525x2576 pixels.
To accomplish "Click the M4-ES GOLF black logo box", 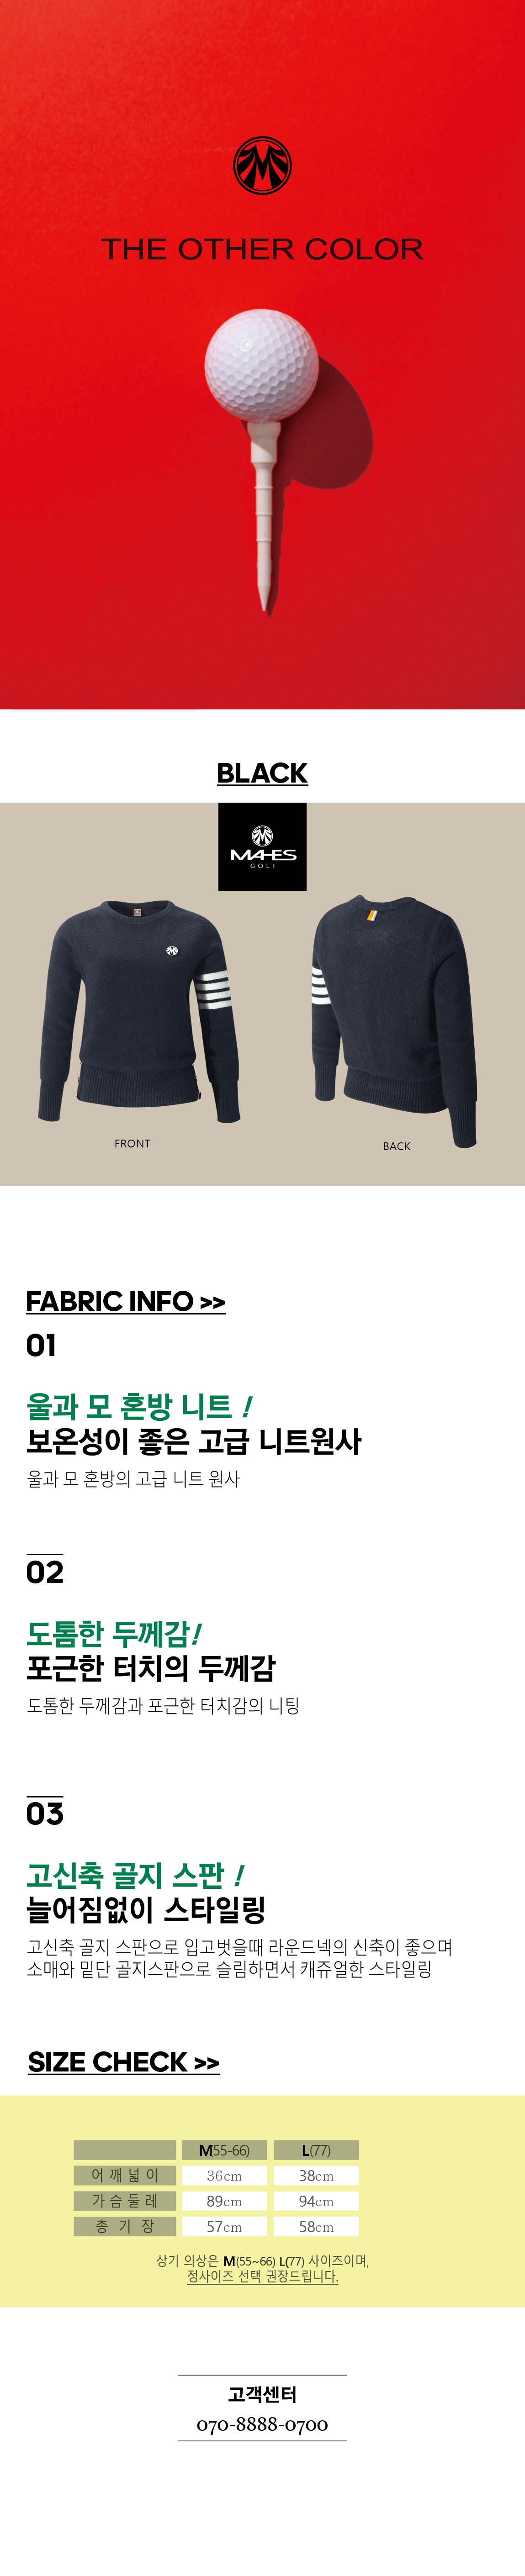I will point(262,846).
